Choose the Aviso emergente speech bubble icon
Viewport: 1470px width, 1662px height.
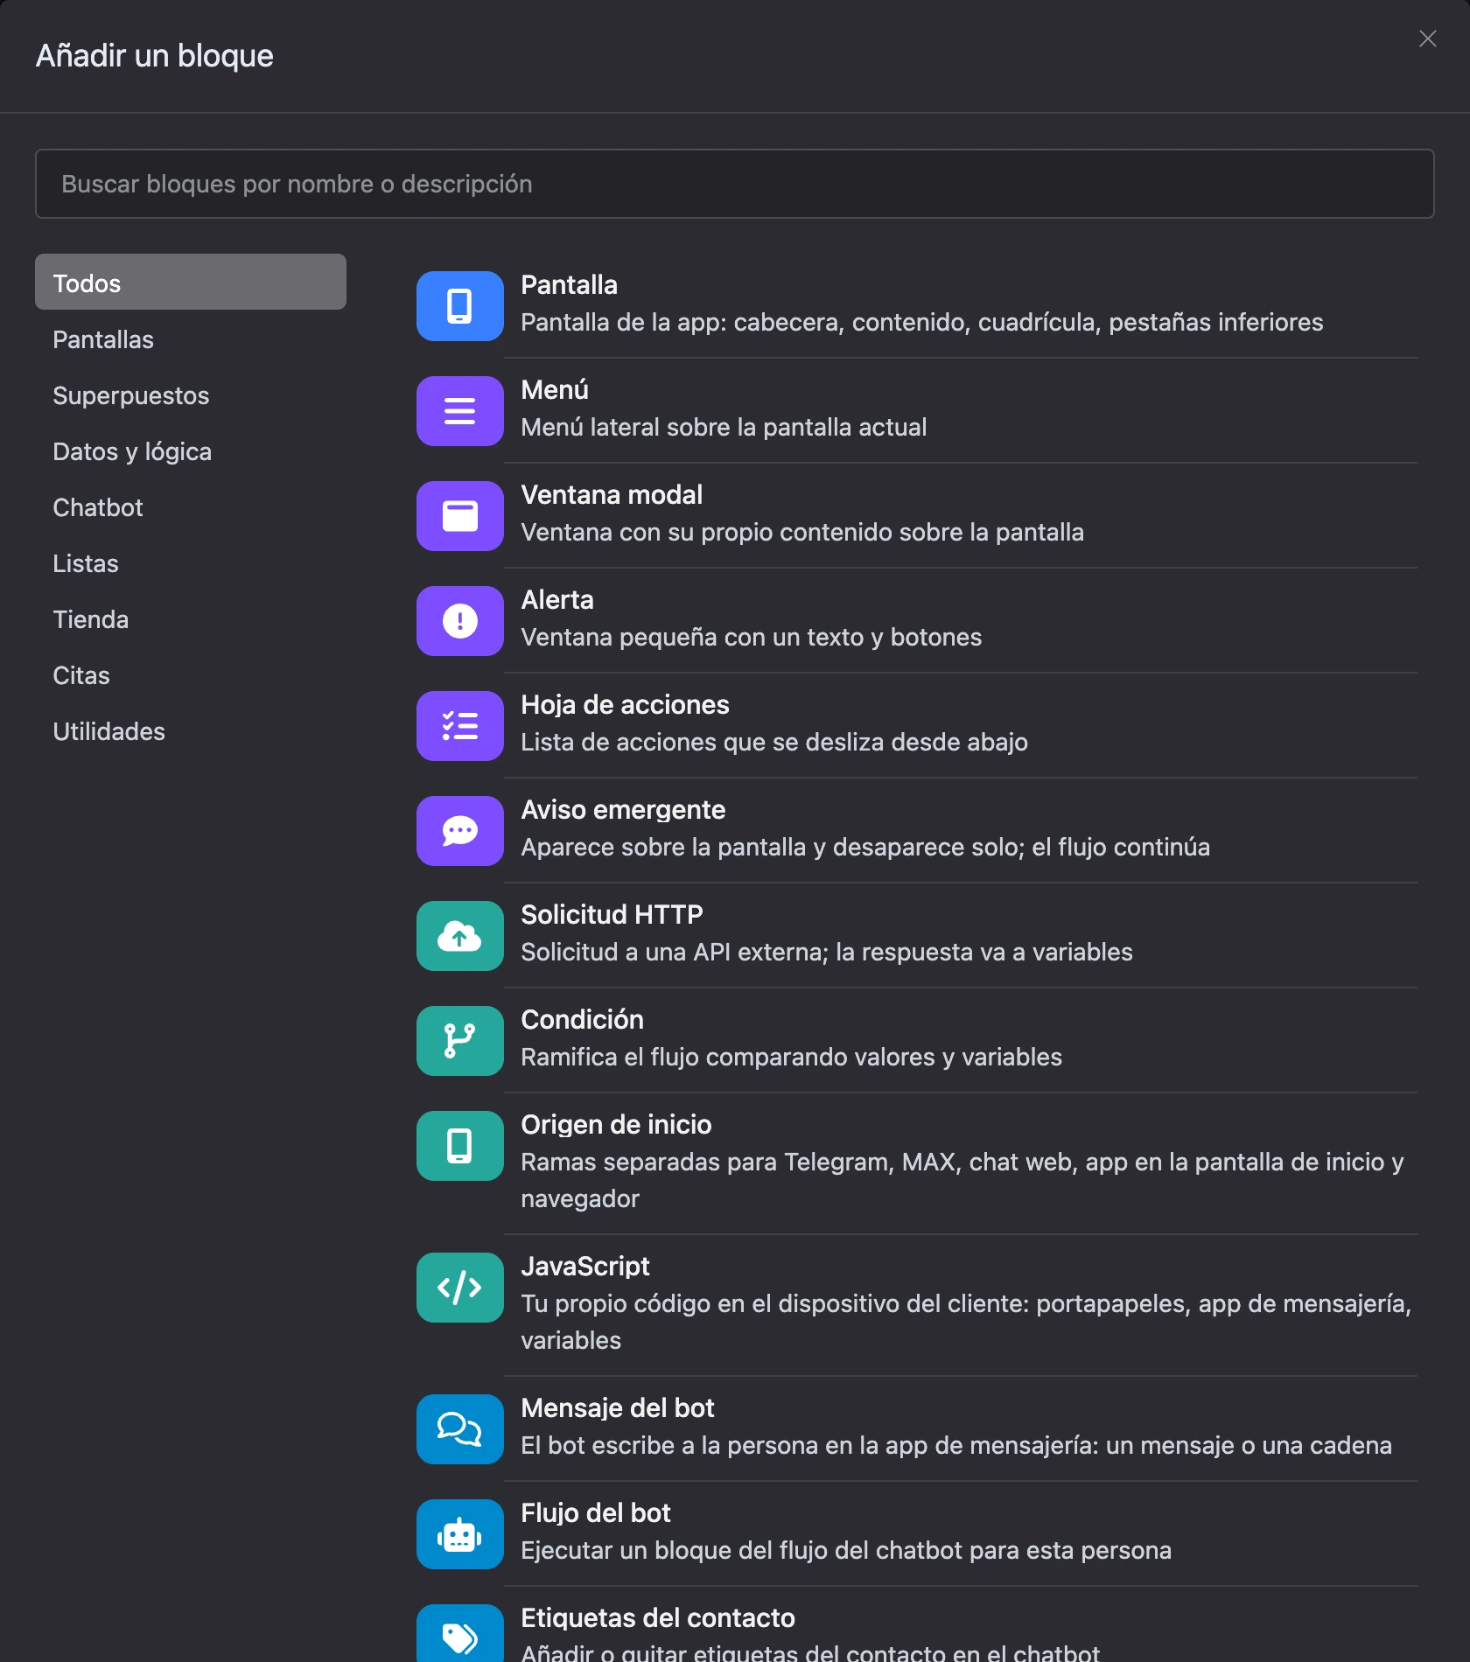[459, 831]
